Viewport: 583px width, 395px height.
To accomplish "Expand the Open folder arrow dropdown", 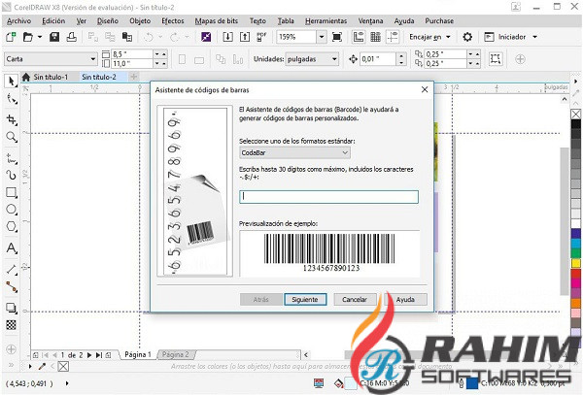I will pos(40,37).
